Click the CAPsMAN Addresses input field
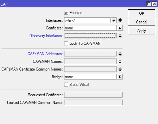 (90, 54)
